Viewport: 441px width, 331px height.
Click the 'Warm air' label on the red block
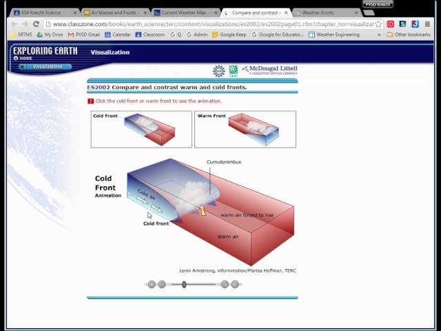pyautogui.click(x=228, y=237)
